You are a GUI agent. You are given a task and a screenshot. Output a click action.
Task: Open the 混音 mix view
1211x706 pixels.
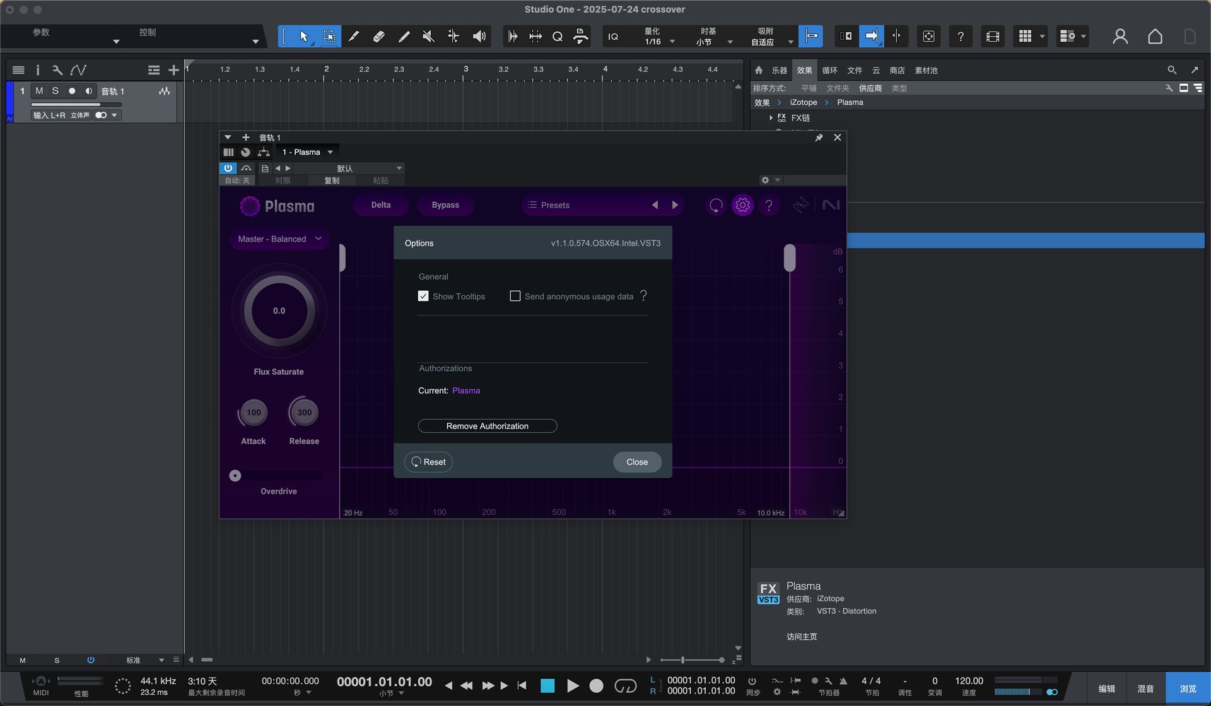point(1145,688)
